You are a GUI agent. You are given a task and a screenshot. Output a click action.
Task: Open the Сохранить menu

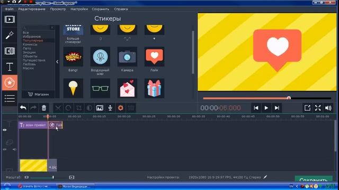point(100,9)
